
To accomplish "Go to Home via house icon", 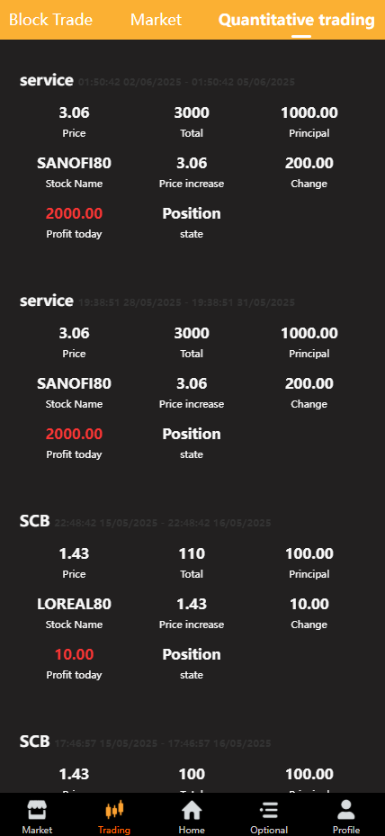I will pos(192,811).
